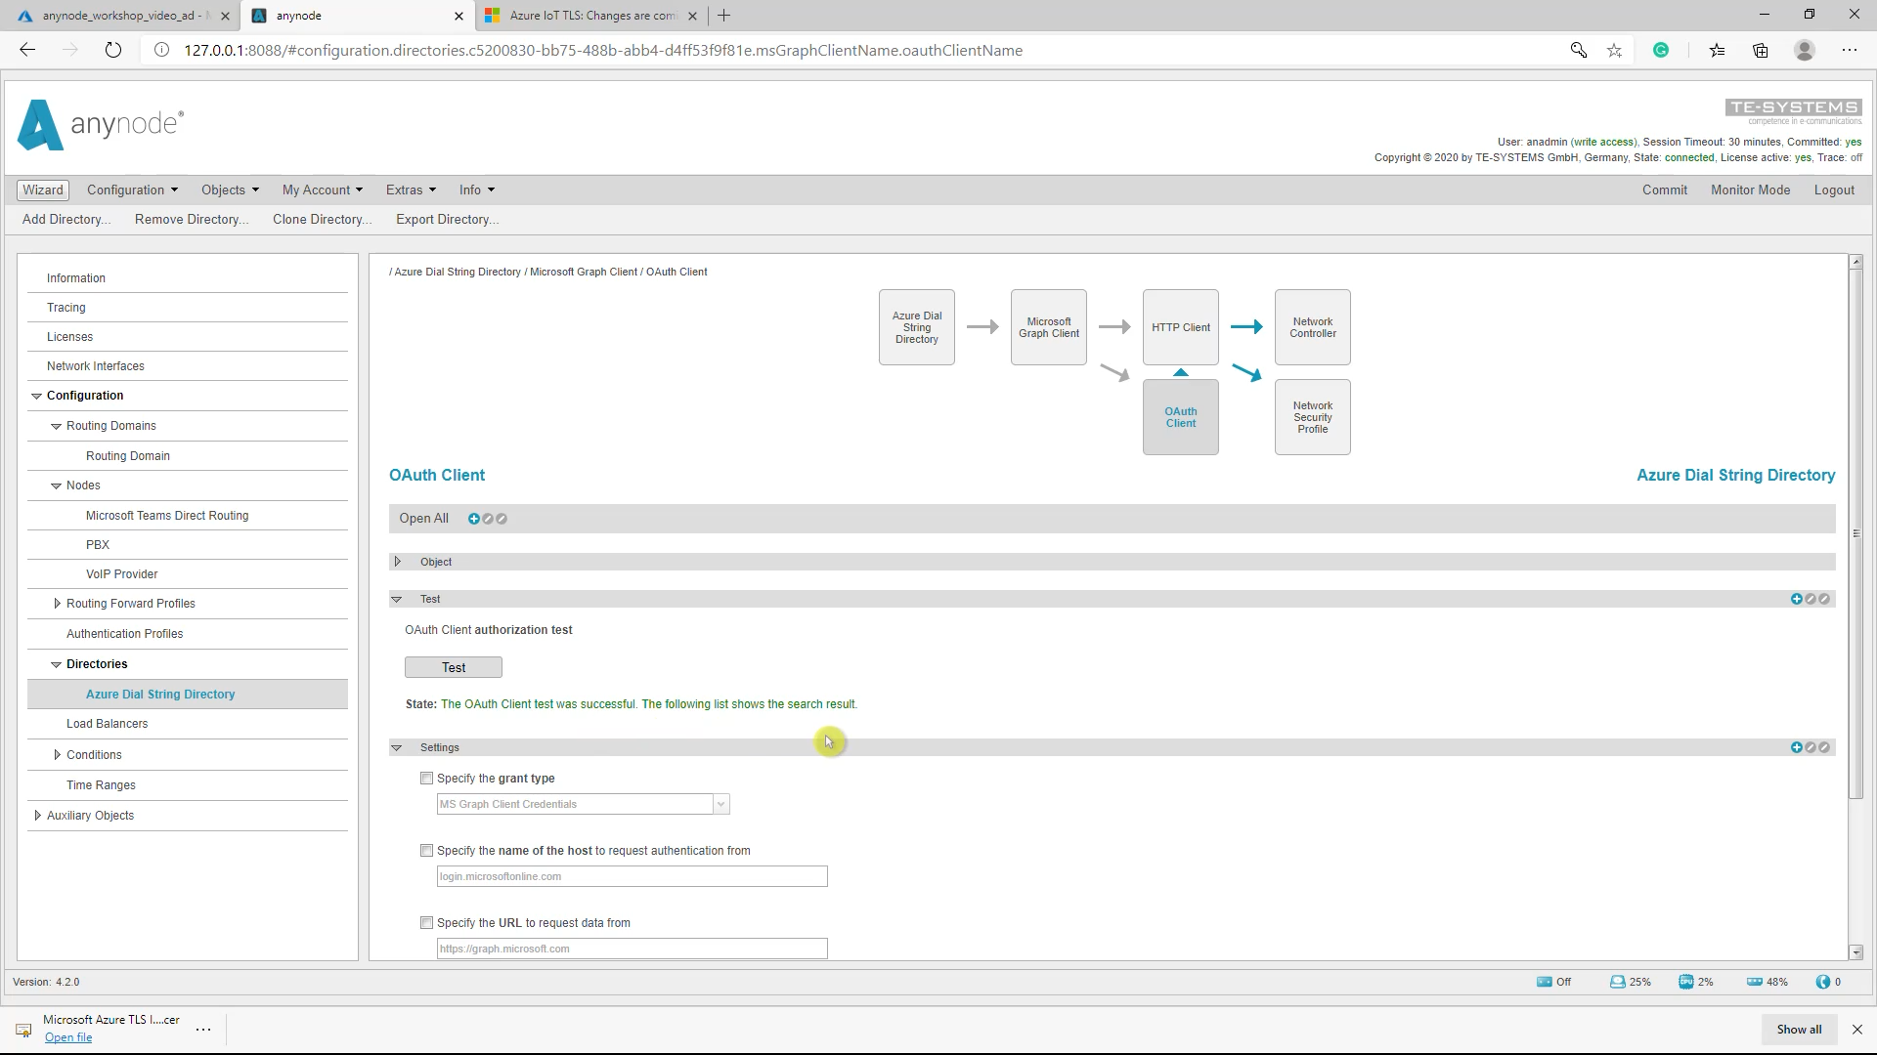Collapse the Settings section
Image resolution: width=1877 pixels, height=1055 pixels.
pos(397,747)
